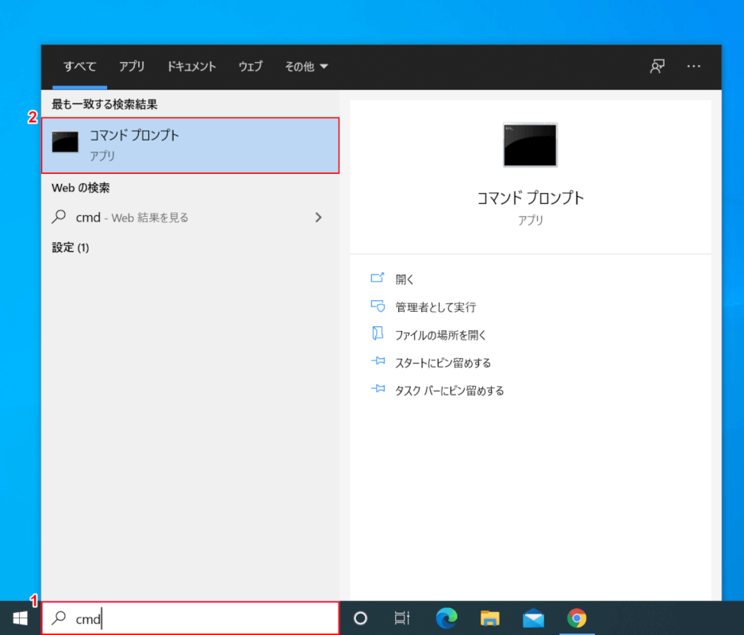Select スタートにピン留めする
Image resolution: width=744 pixels, height=635 pixels.
(443, 363)
